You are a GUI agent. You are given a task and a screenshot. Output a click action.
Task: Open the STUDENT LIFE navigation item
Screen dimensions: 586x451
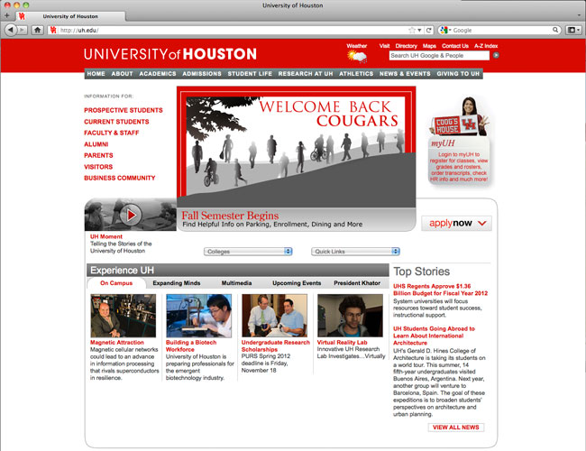tap(250, 74)
